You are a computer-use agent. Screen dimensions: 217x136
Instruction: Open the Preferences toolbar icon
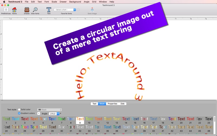pos(6,10)
